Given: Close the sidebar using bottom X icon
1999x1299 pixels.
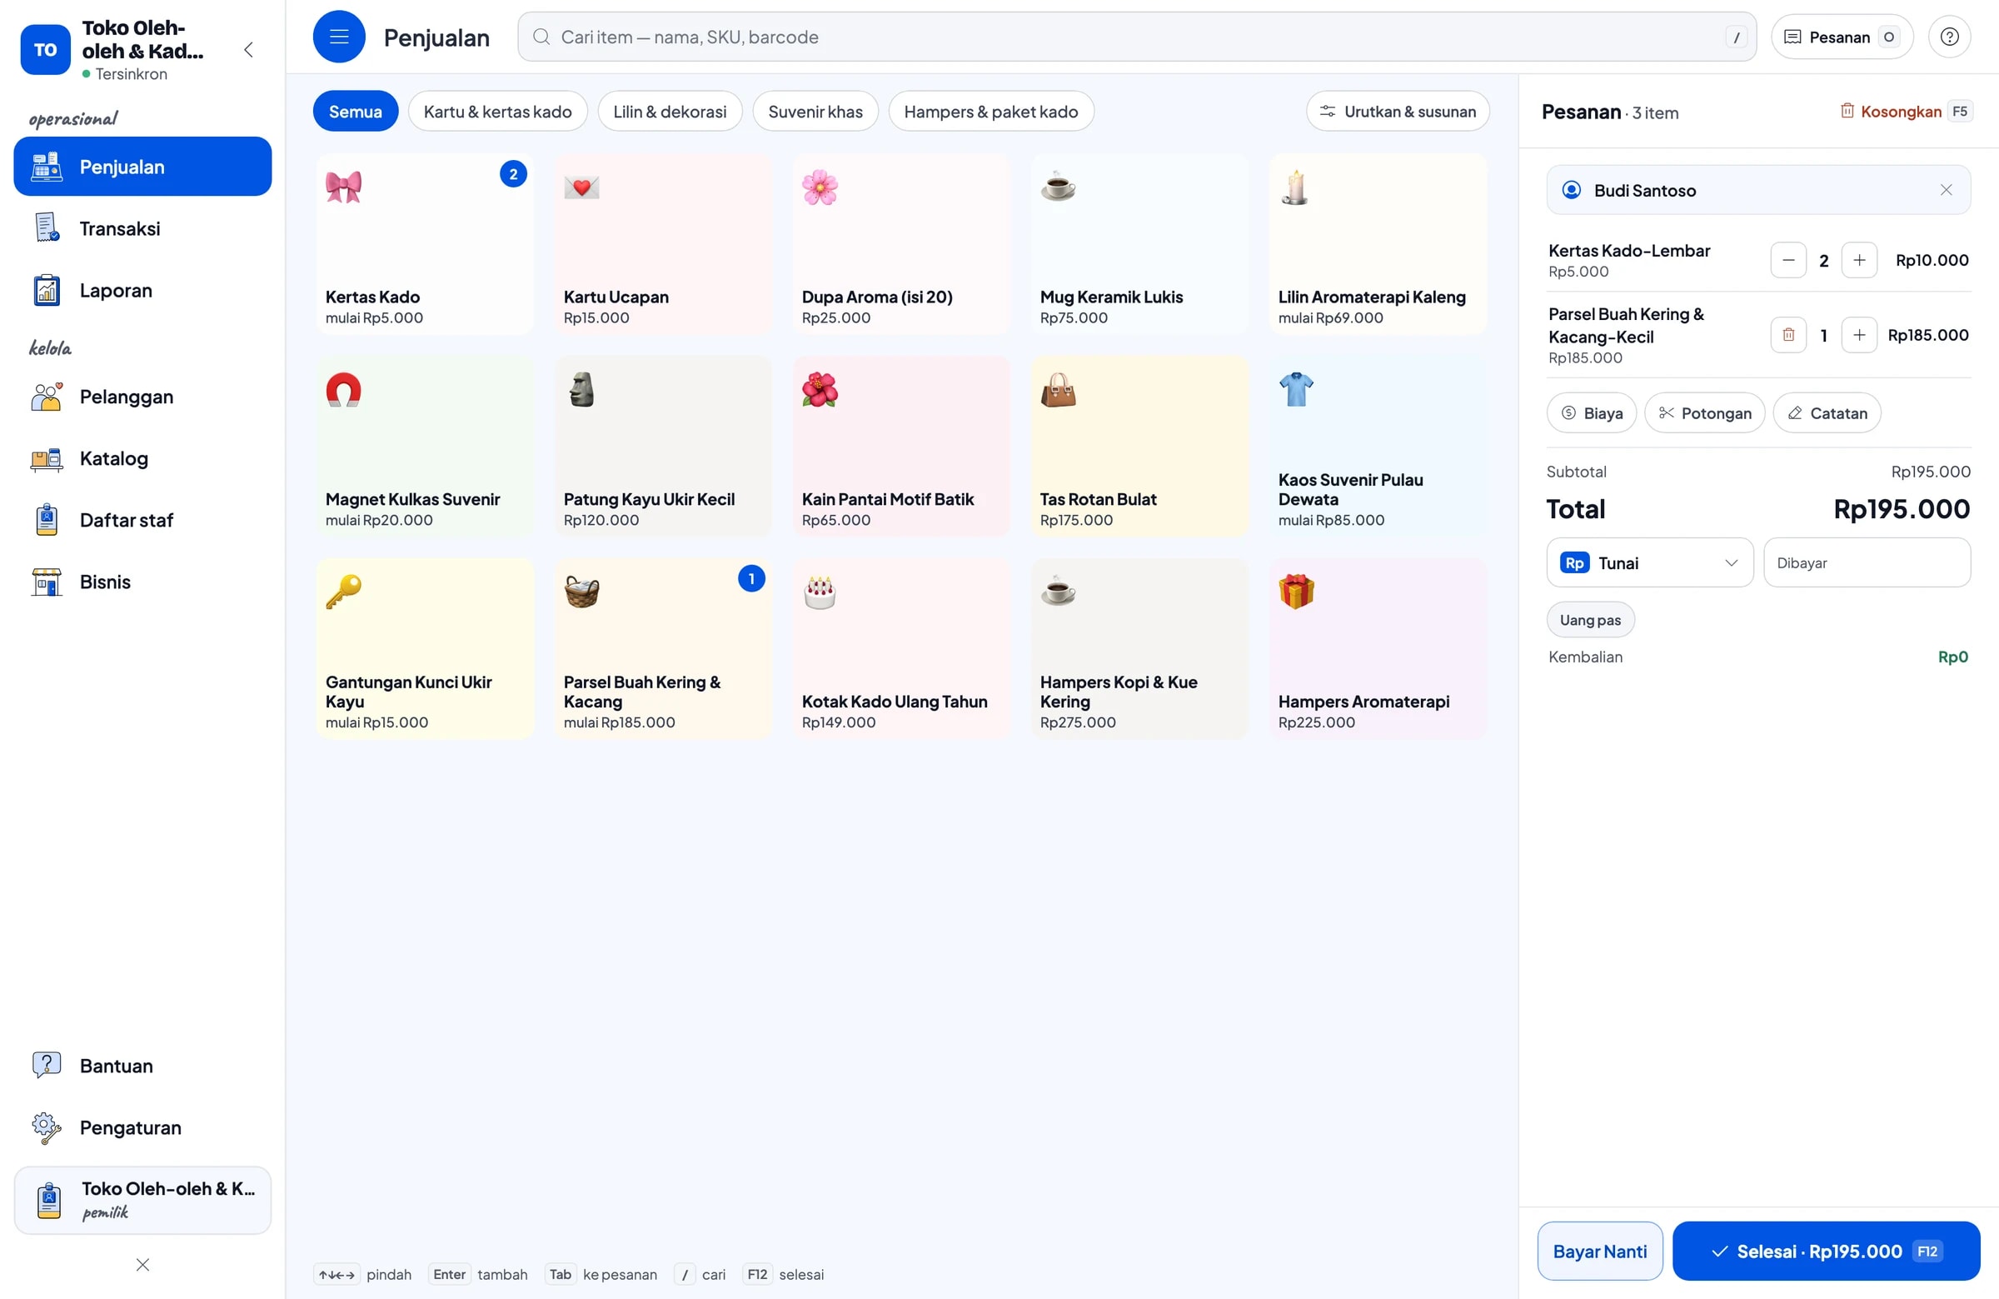Looking at the screenshot, I should point(142,1265).
